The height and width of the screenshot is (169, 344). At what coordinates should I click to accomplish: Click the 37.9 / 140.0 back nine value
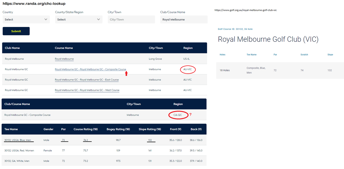[x=196, y=161]
